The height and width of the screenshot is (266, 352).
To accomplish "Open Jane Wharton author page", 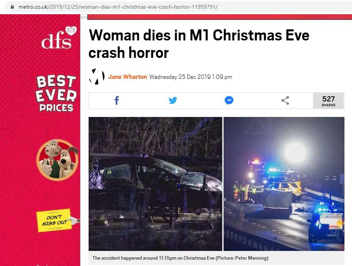I will click(128, 77).
